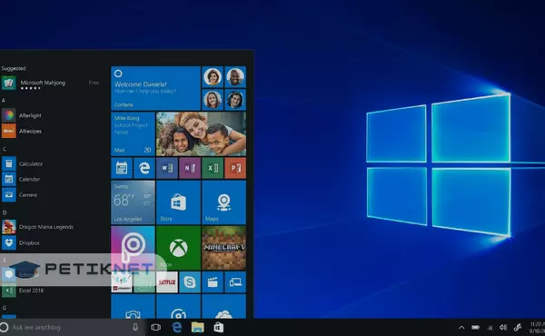
Task: Open the PowerPoint tile
Action: point(235,168)
